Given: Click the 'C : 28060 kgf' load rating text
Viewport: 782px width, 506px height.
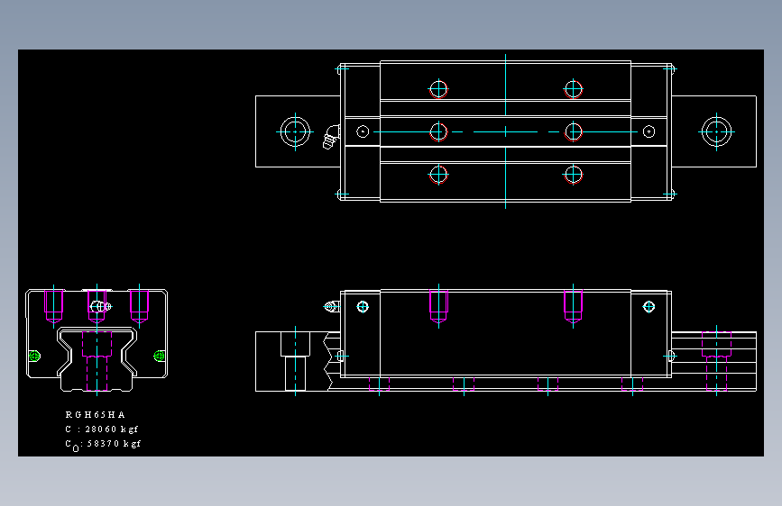Looking at the screenshot, I should coord(101,429).
